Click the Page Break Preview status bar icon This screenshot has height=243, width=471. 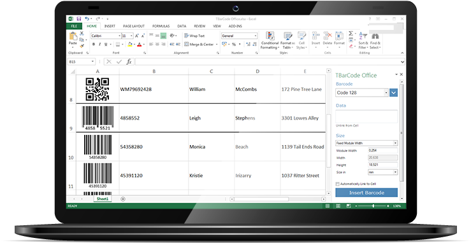[x=349, y=206]
